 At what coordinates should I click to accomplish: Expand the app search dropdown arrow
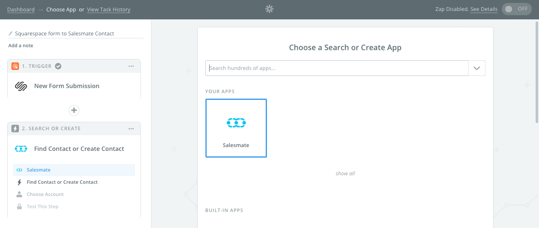477,68
